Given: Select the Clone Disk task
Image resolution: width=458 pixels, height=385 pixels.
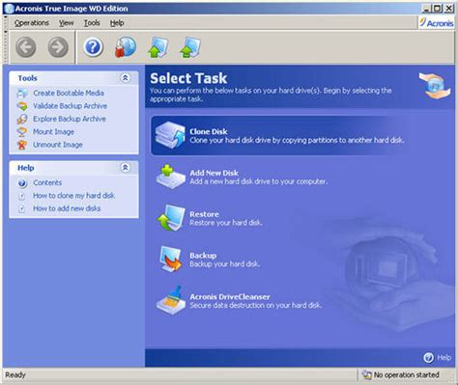Looking at the screenshot, I should point(278,135).
